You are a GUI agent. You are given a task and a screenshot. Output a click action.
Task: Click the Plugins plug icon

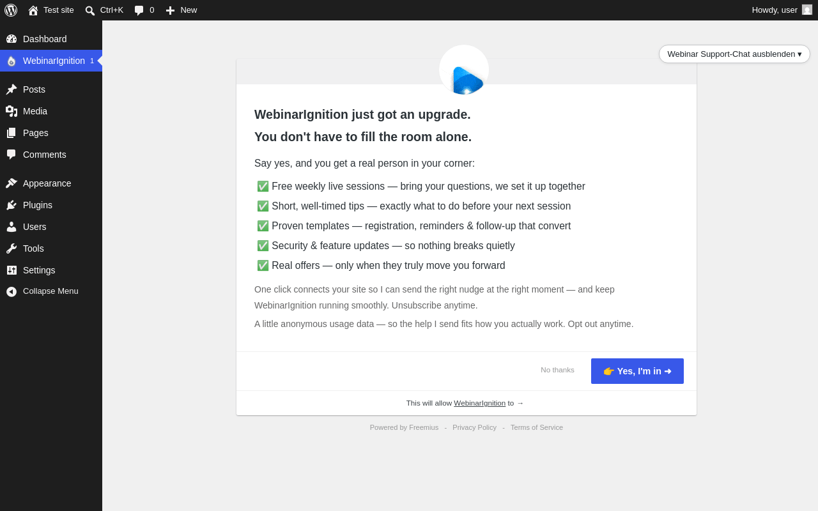(x=12, y=205)
